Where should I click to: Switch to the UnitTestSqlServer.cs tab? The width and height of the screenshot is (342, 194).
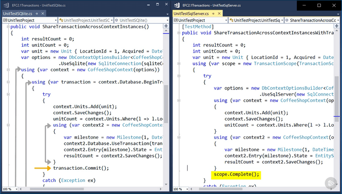[191, 14]
